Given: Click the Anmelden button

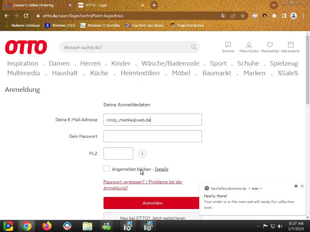Looking at the screenshot, I should coord(153,203).
